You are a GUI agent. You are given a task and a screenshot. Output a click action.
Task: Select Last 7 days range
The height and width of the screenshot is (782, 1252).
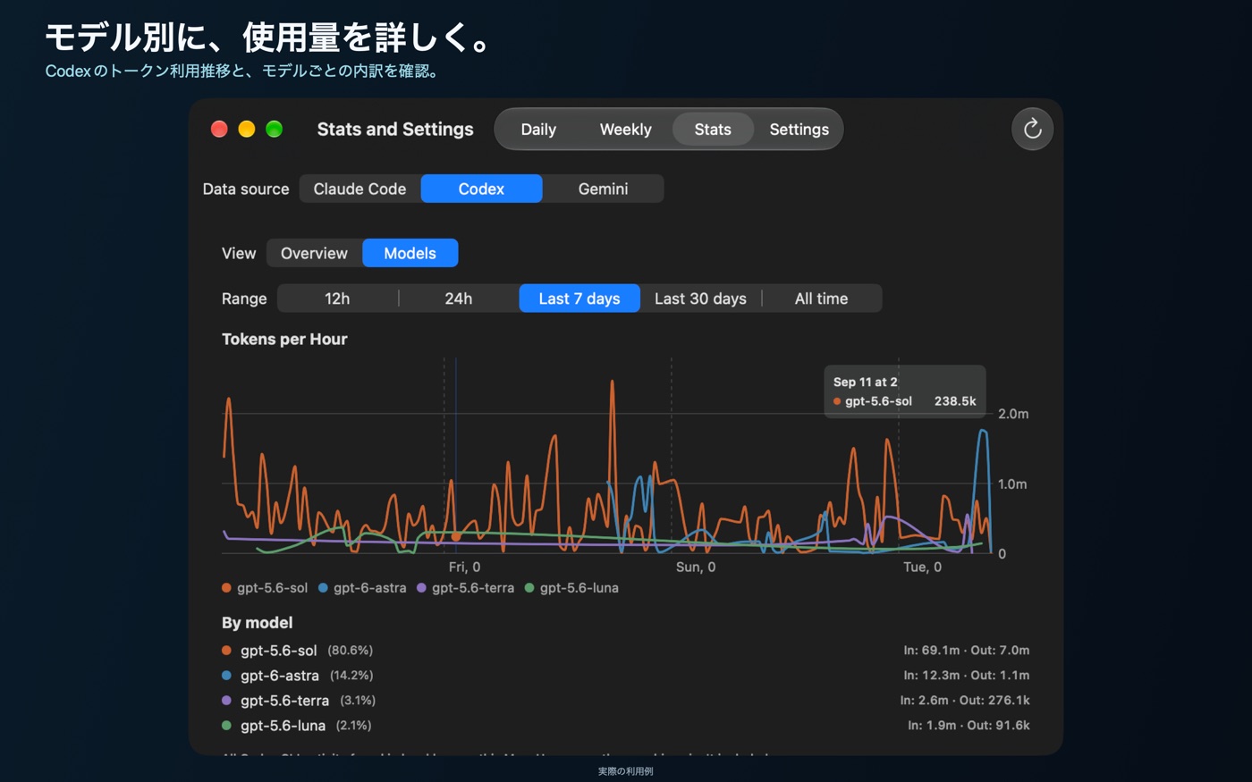click(x=579, y=299)
